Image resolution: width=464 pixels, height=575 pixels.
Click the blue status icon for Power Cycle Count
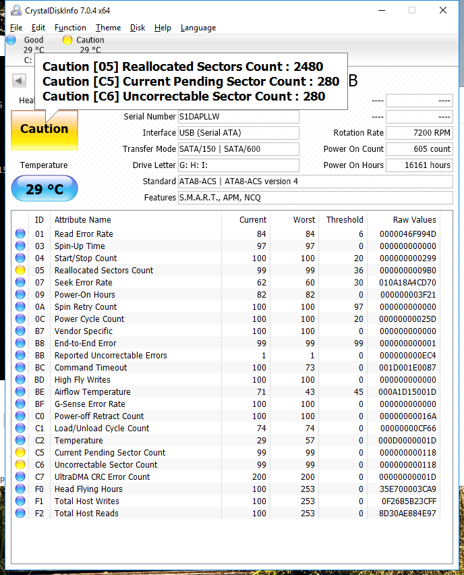pyautogui.click(x=20, y=319)
